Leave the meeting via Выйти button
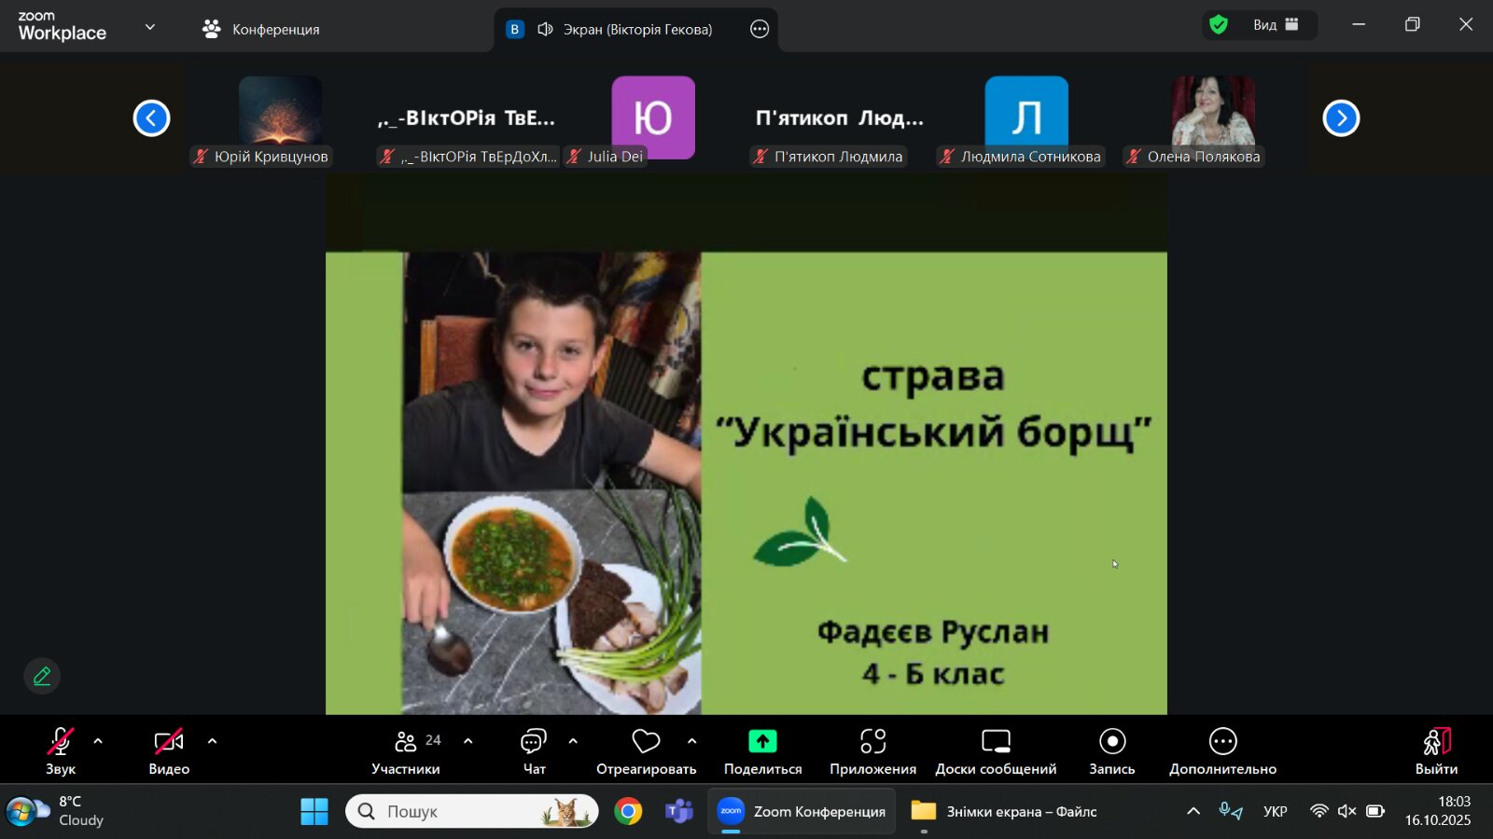This screenshot has height=839, width=1493. [x=1436, y=751]
